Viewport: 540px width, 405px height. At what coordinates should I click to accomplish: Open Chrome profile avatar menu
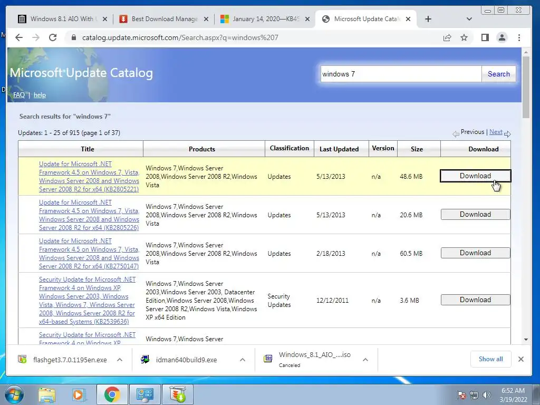click(502, 37)
